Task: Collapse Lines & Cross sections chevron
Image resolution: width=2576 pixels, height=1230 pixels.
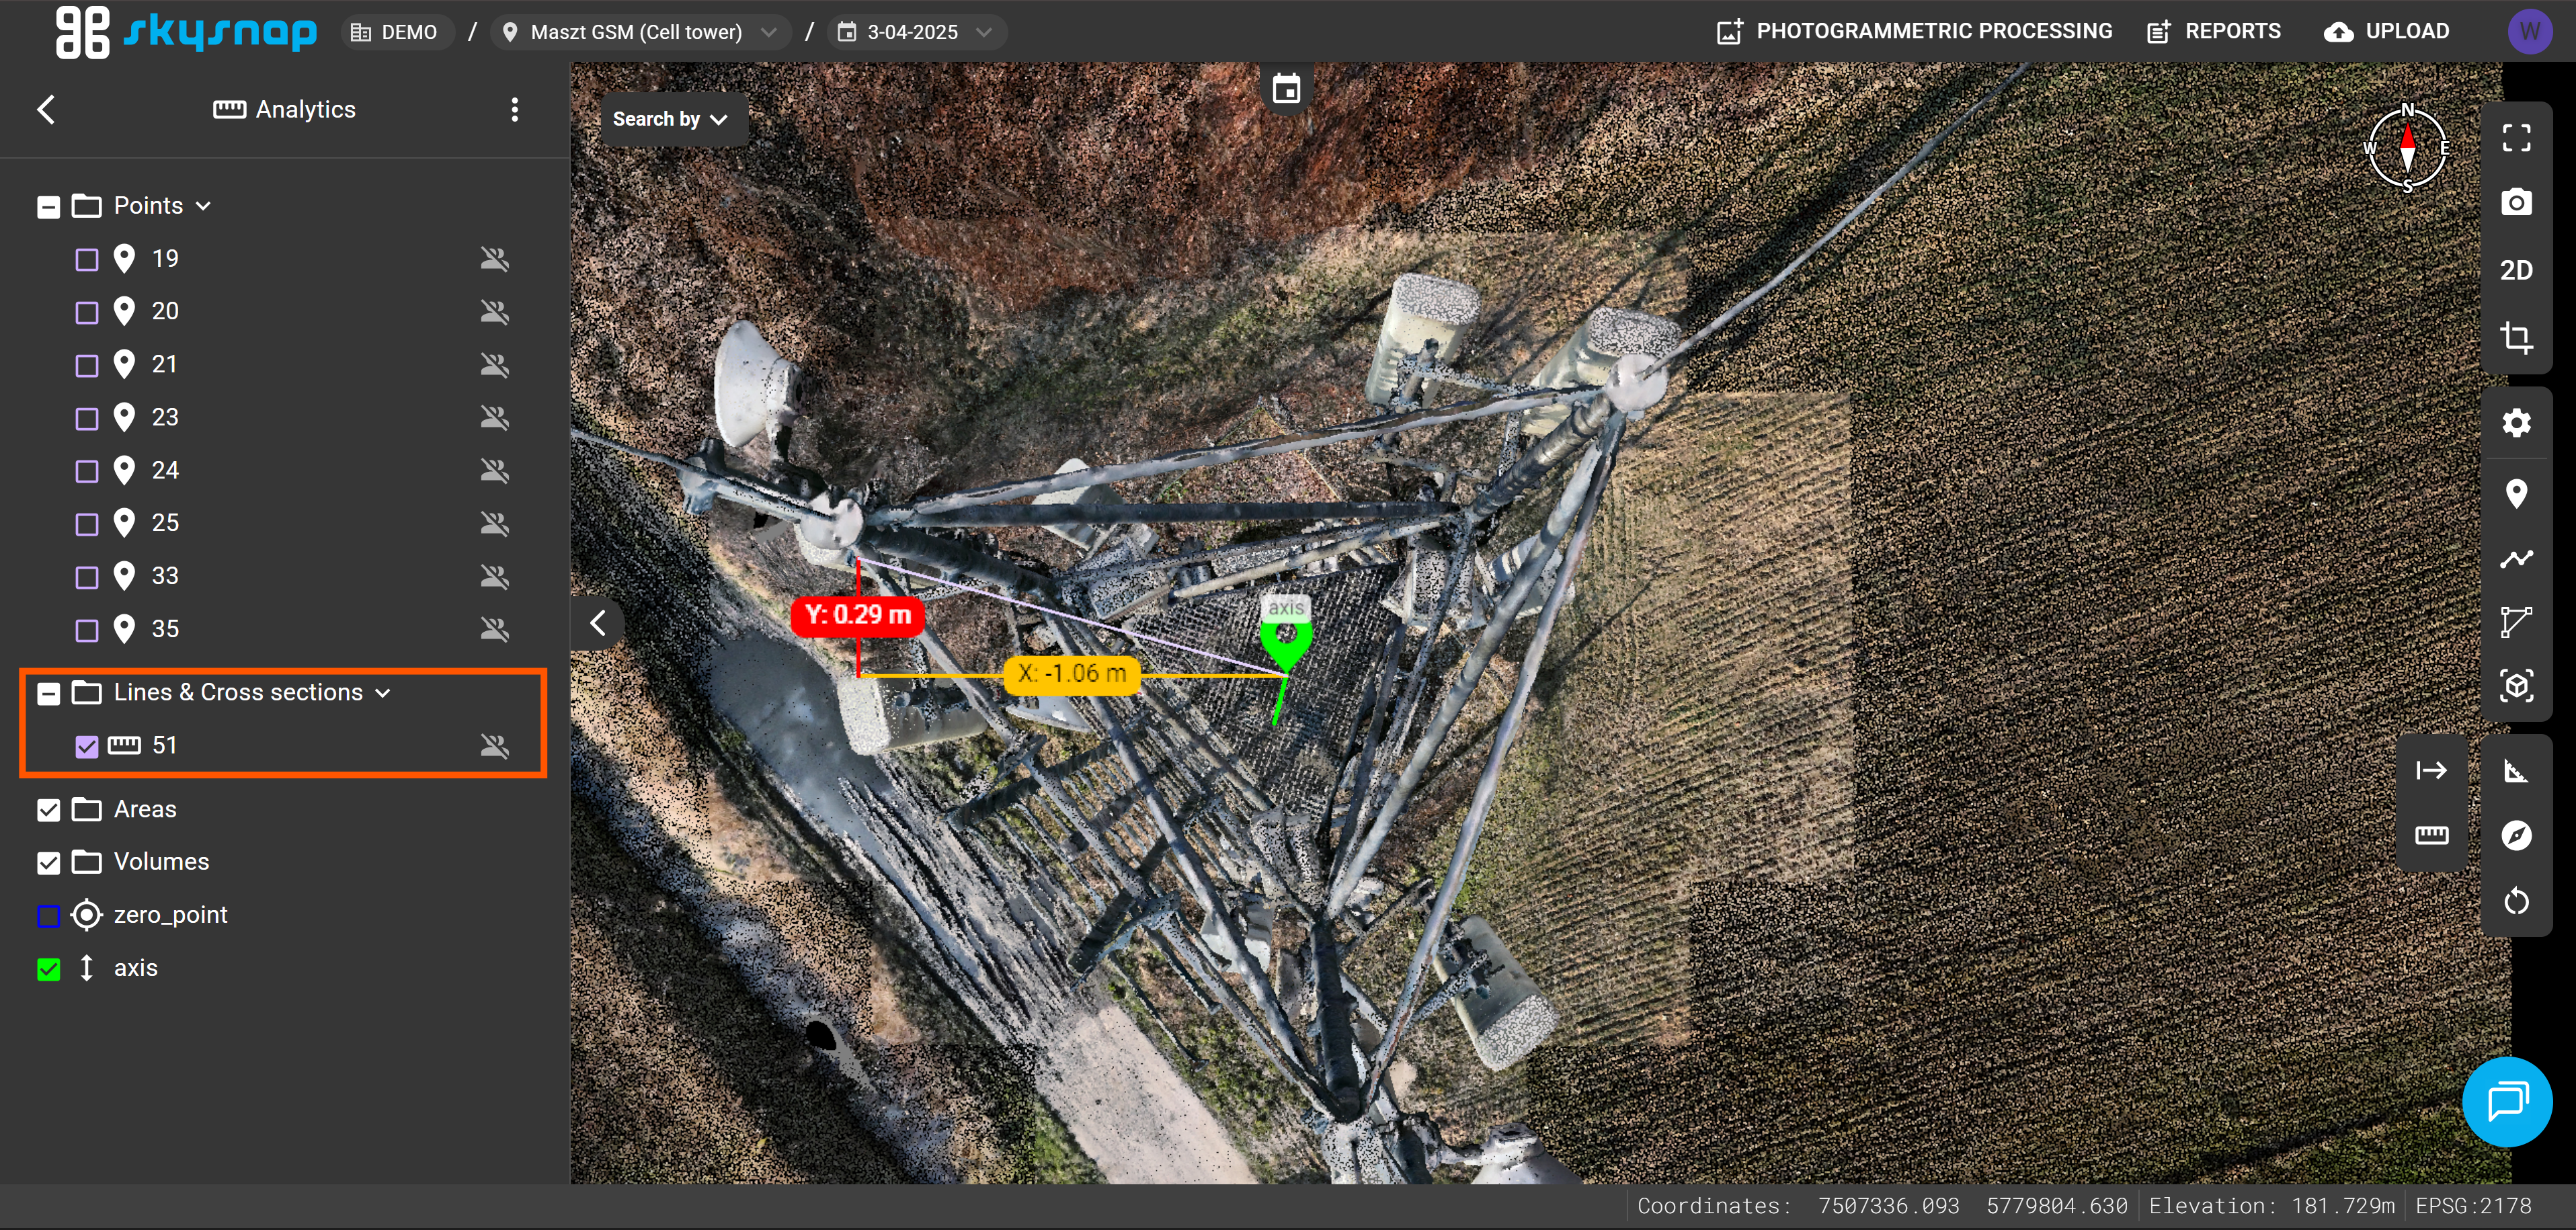Action: 382,693
